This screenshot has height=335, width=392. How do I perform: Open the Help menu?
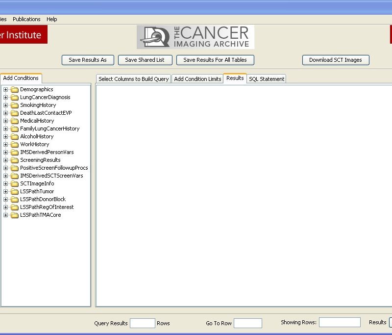tap(52, 19)
